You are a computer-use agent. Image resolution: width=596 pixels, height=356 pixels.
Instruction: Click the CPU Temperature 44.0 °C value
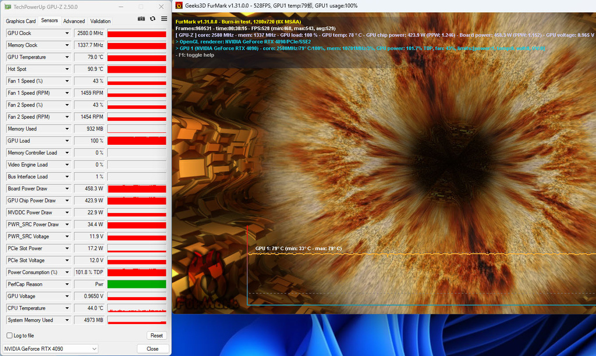(x=89, y=308)
